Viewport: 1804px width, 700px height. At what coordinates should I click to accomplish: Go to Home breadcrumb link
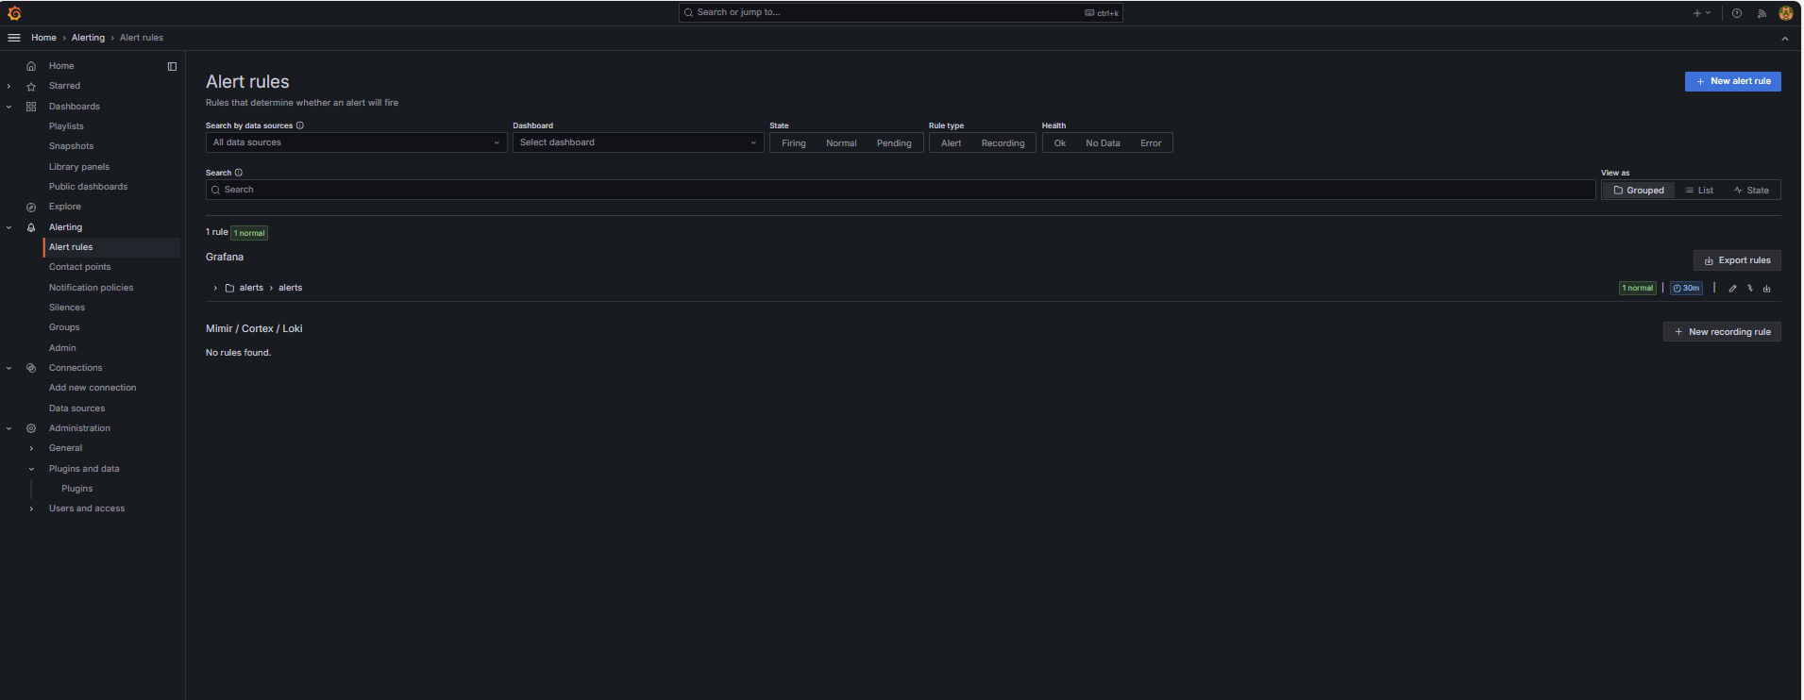(x=43, y=38)
